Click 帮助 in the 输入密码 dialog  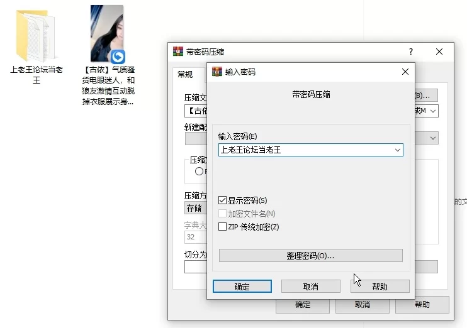pos(380,287)
